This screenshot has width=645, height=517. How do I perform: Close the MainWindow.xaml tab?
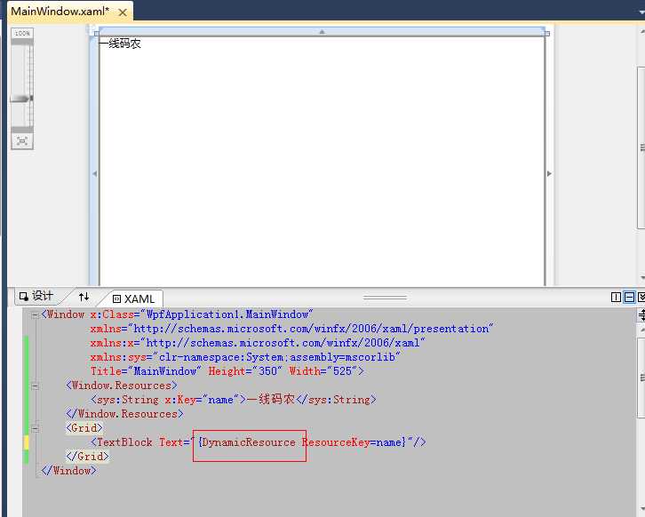tap(123, 12)
